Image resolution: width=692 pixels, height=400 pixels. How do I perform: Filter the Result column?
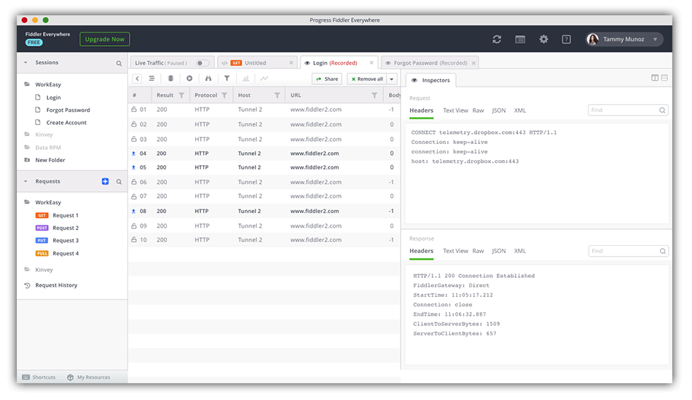tap(181, 95)
